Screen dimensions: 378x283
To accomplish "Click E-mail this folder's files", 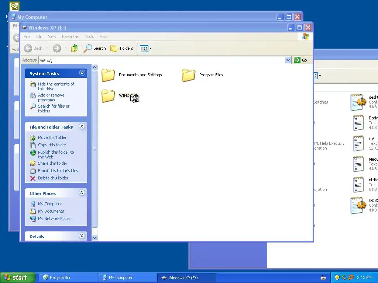I will 58,171.
